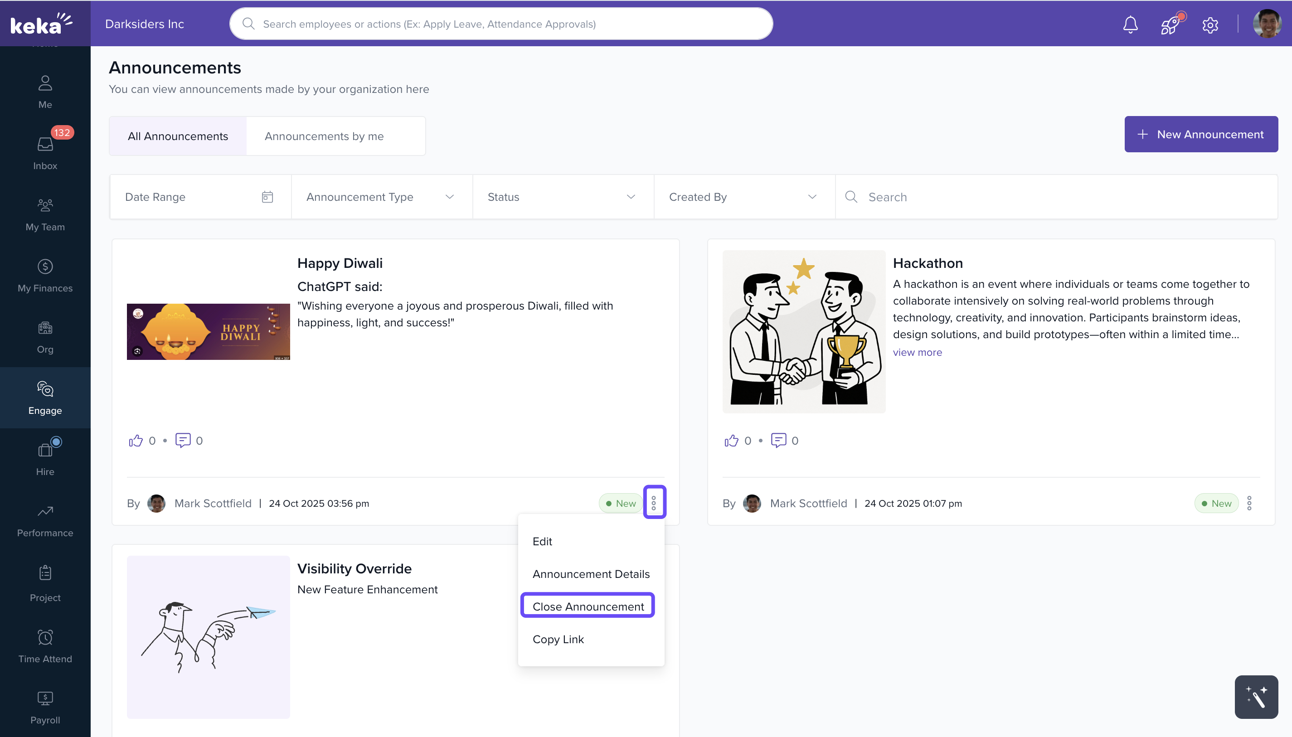Image resolution: width=1292 pixels, height=737 pixels.
Task: Switch to Announcements by me tab
Action: (x=324, y=136)
